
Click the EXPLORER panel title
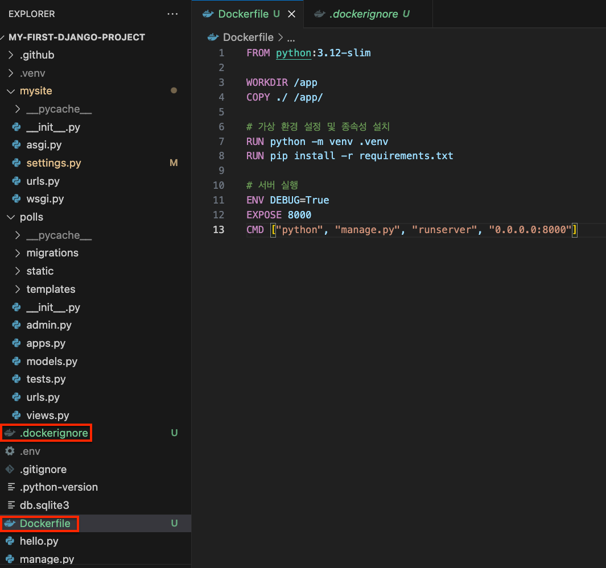(x=32, y=14)
